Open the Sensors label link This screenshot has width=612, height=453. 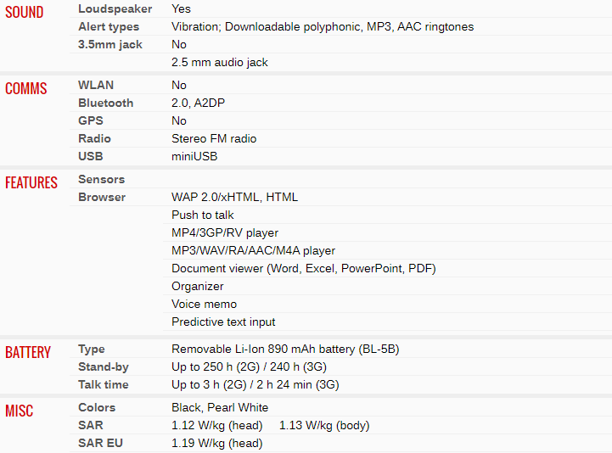point(102,180)
